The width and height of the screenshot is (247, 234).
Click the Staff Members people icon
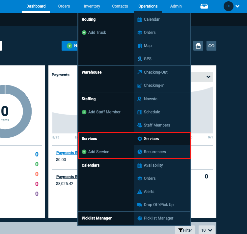coord(140,125)
